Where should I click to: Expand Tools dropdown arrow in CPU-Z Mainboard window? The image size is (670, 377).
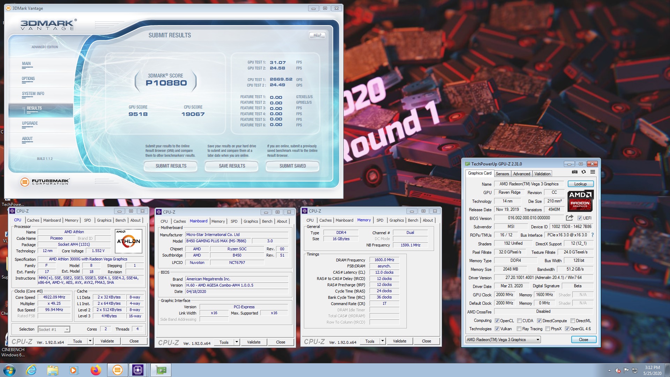coord(237,342)
